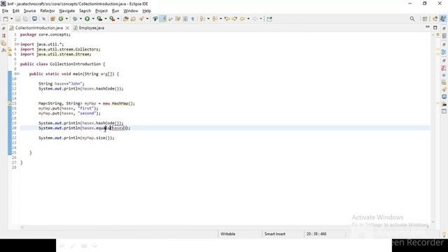Click the Search flashlight toolbar icon
This screenshot has height=252, width=448.
coord(141,19)
